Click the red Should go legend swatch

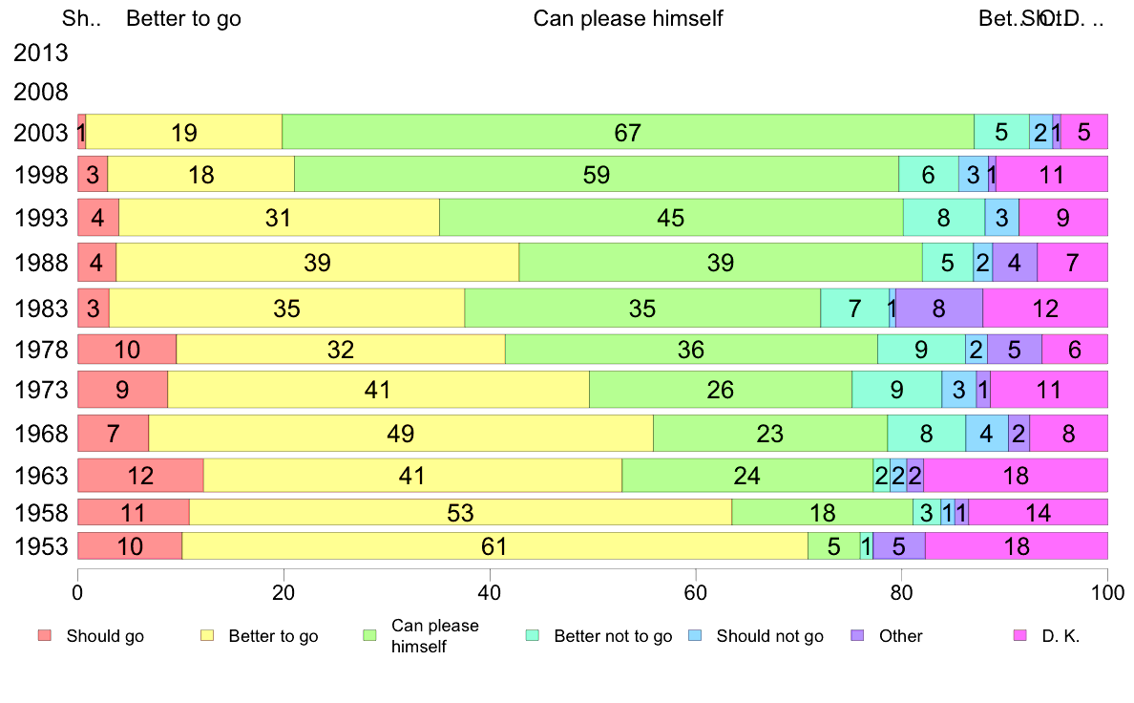tap(45, 636)
